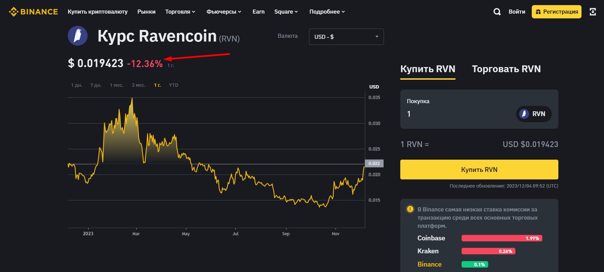Click the 1 RVN = label
Viewport: 604px width, 272px height.
(415, 144)
